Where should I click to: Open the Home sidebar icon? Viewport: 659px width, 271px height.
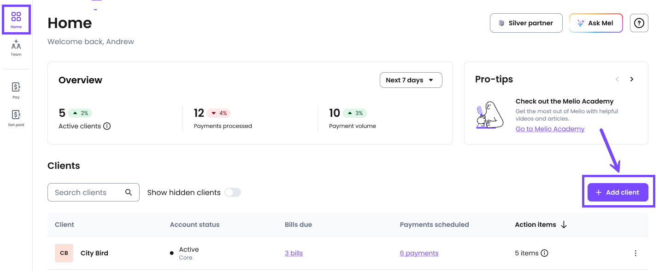click(16, 20)
